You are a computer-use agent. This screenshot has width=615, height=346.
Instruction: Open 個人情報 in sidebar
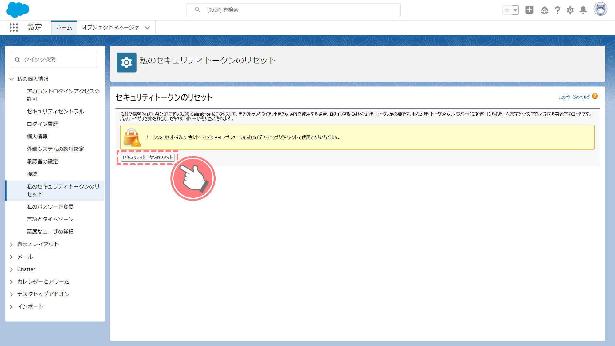coord(37,136)
